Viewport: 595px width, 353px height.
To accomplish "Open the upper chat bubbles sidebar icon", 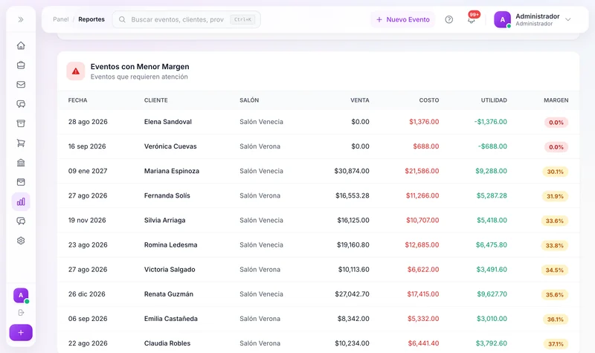I will (x=21, y=104).
